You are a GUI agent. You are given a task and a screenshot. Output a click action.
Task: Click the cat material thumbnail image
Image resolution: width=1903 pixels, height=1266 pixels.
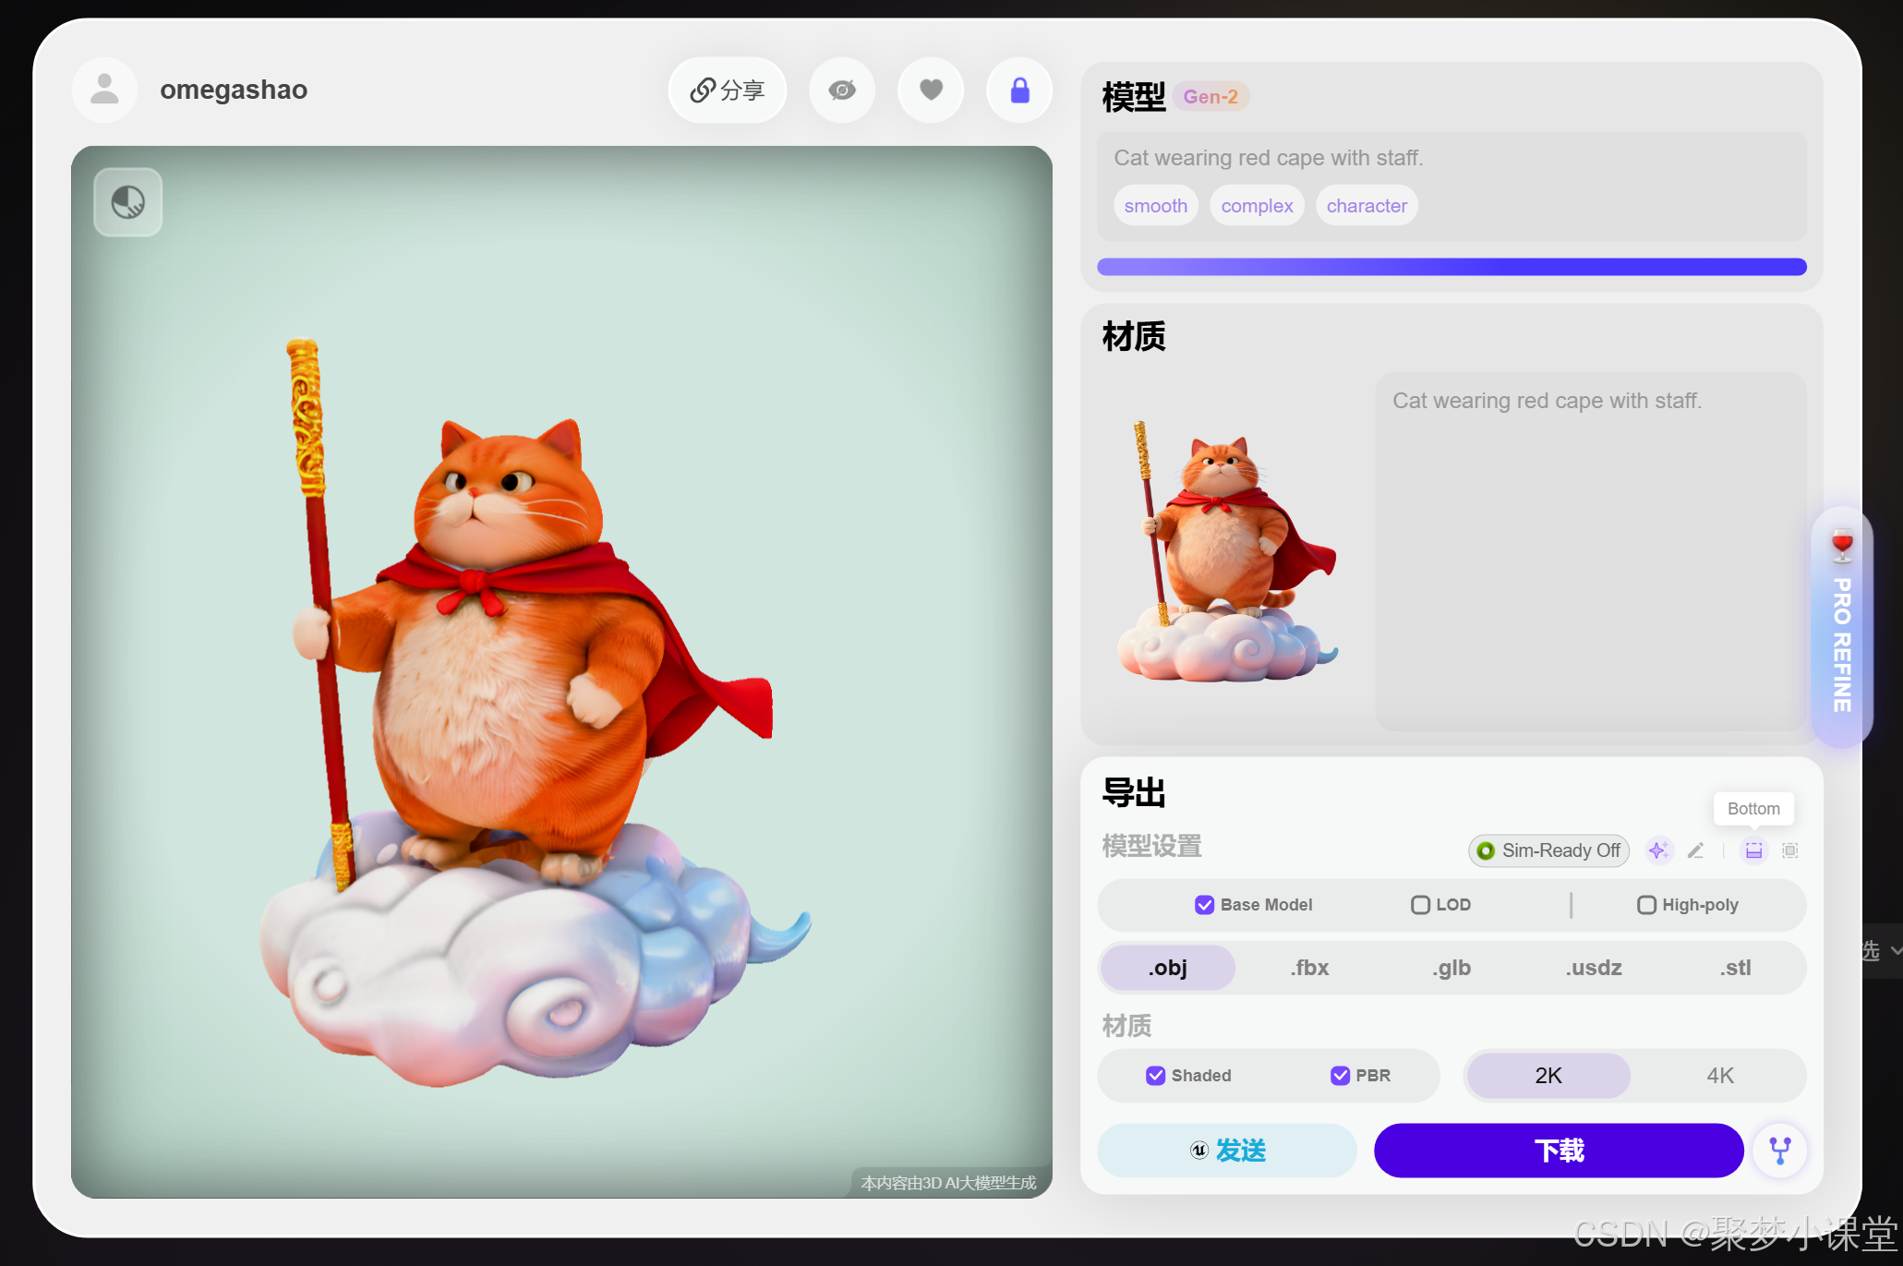(x=1227, y=551)
